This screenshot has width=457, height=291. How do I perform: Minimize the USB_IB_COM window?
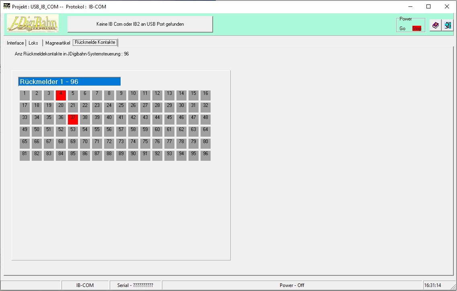(x=410, y=6)
